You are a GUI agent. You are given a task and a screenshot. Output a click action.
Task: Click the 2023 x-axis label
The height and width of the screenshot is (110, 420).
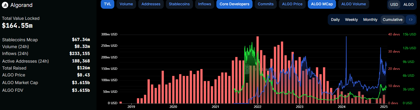click(300, 107)
